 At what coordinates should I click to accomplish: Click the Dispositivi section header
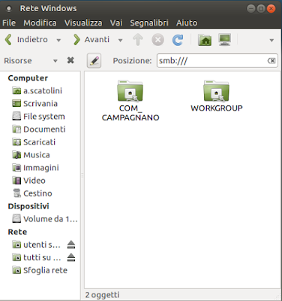28,206
